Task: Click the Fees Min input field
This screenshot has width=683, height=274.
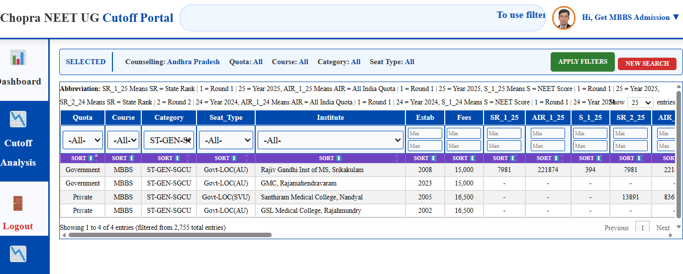Action: [x=464, y=133]
